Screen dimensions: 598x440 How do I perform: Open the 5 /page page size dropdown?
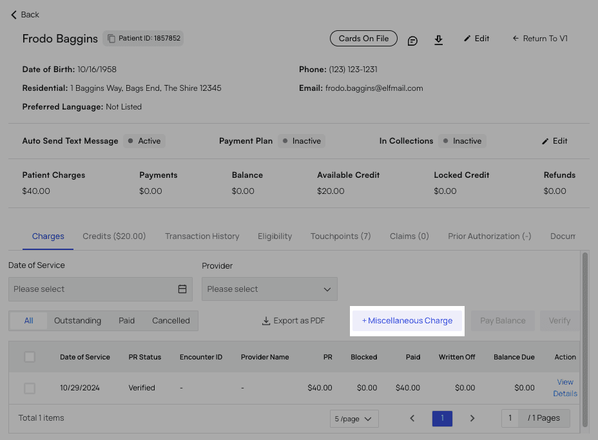(x=354, y=419)
